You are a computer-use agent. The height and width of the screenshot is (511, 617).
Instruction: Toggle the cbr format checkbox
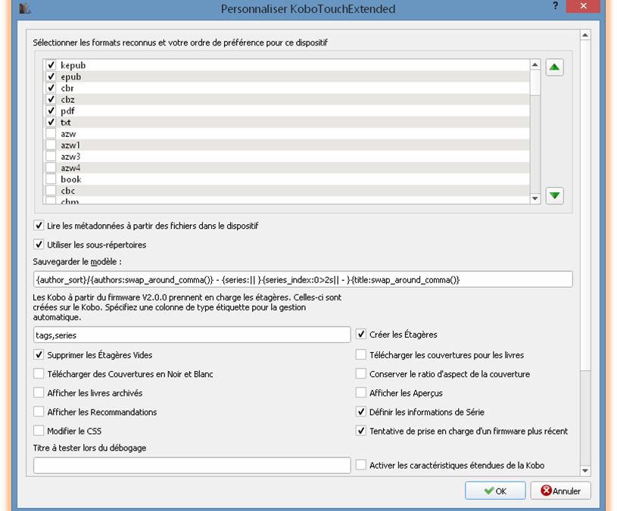click(x=51, y=88)
